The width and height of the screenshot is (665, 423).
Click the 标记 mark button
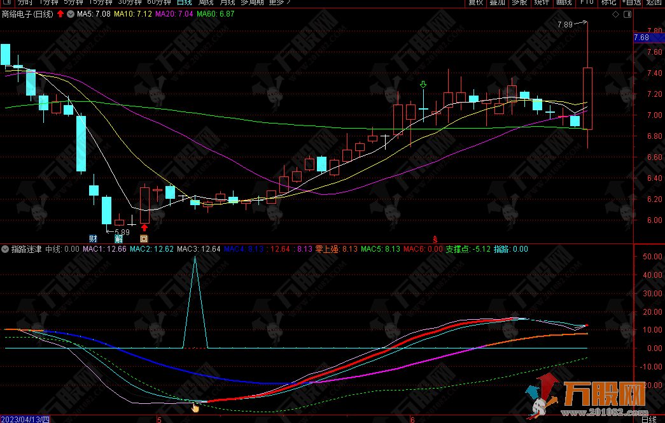click(x=608, y=2)
